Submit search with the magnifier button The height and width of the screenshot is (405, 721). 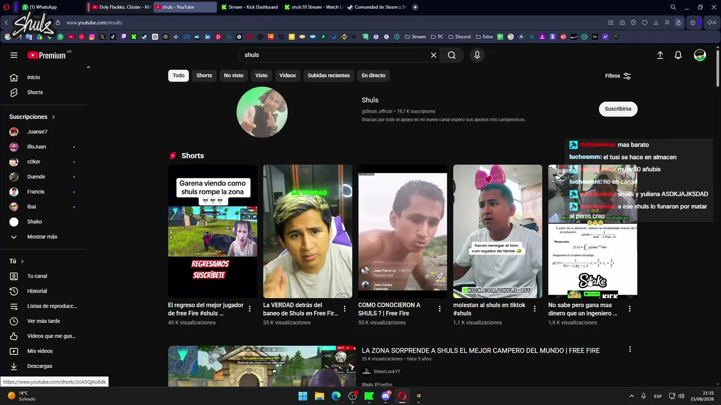click(452, 55)
